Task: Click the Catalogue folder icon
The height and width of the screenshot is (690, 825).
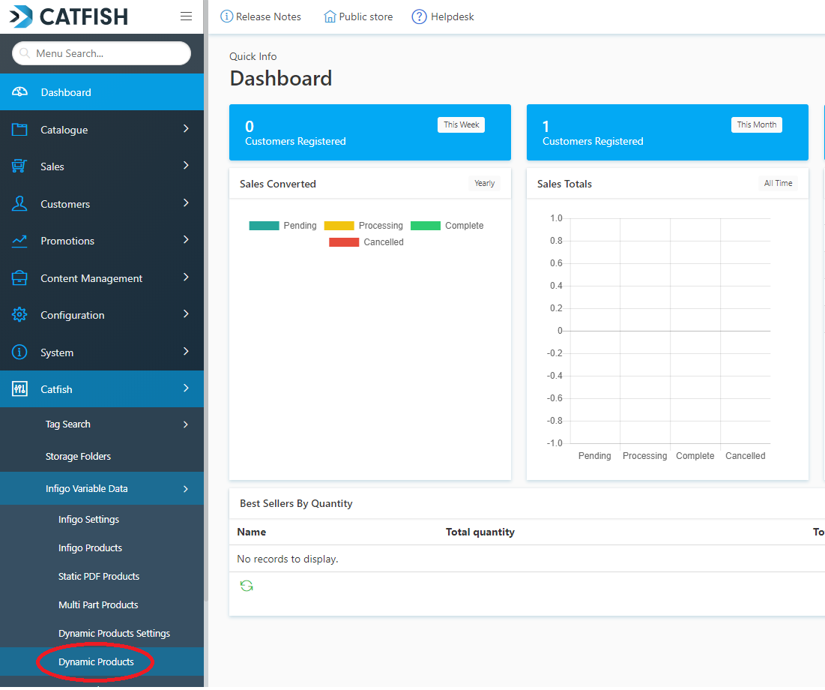Action: tap(20, 130)
